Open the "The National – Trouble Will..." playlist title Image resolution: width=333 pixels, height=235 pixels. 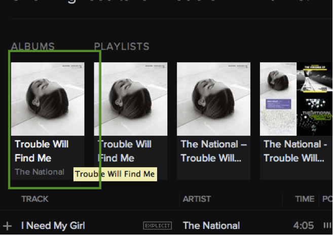click(x=214, y=151)
